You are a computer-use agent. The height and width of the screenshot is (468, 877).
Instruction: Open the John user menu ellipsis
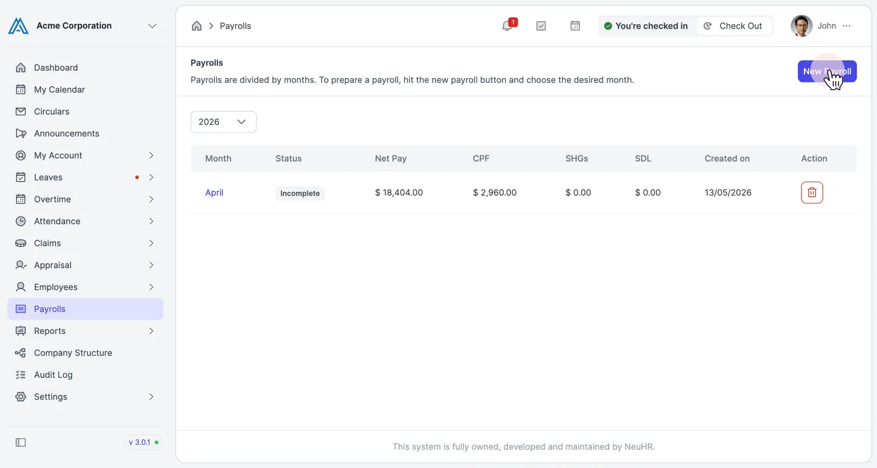[847, 26]
